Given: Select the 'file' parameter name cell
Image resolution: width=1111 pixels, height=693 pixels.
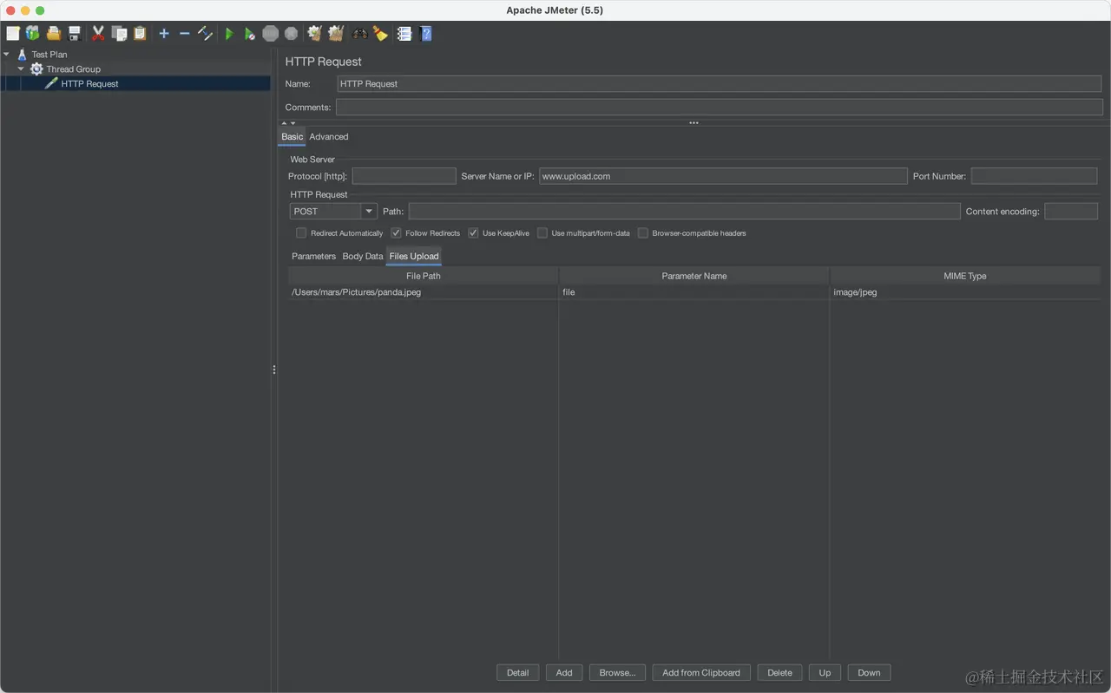Looking at the screenshot, I should point(694,292).
